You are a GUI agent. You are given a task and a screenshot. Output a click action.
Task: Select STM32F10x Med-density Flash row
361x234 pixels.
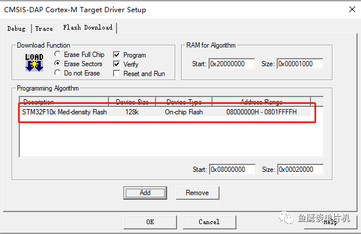coord(165,112)
